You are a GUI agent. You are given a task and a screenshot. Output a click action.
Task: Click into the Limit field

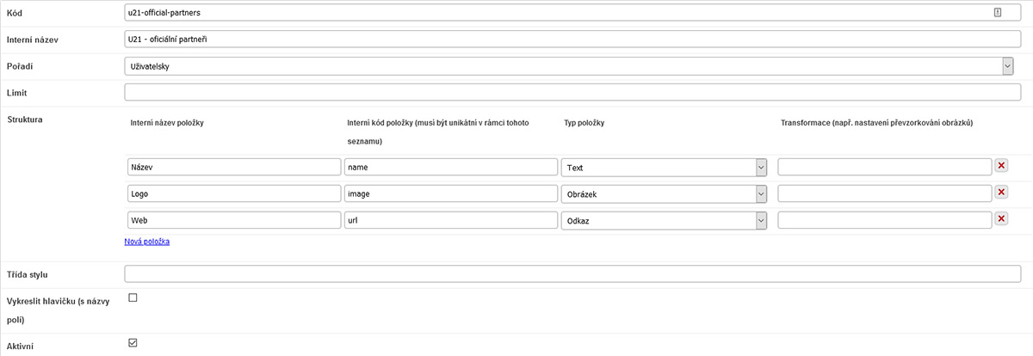(x=572, y=92)
